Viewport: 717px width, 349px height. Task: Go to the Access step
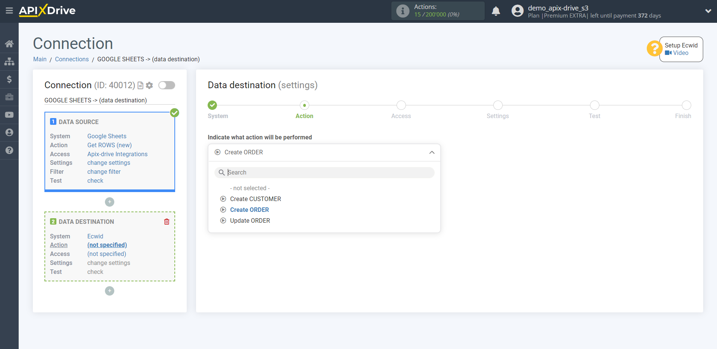point(401,105)
